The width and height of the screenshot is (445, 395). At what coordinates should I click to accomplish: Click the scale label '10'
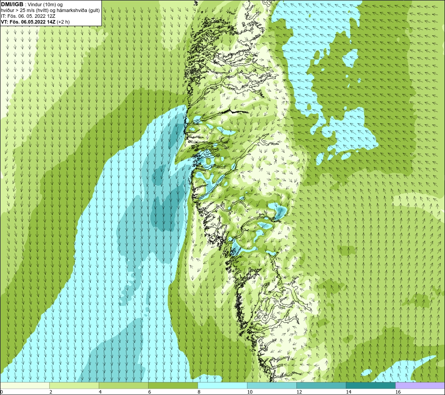pyautogui.click(x=250, y=392)
